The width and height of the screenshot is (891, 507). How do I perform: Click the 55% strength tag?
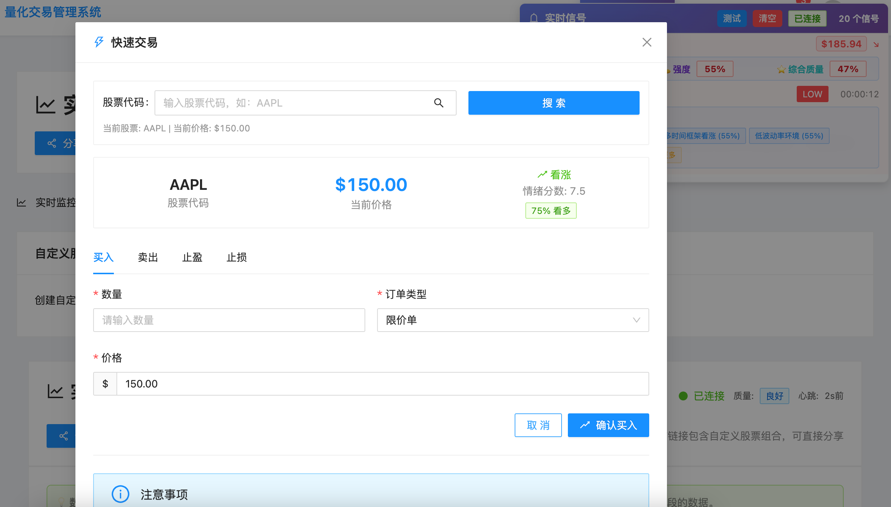[715, 69]
